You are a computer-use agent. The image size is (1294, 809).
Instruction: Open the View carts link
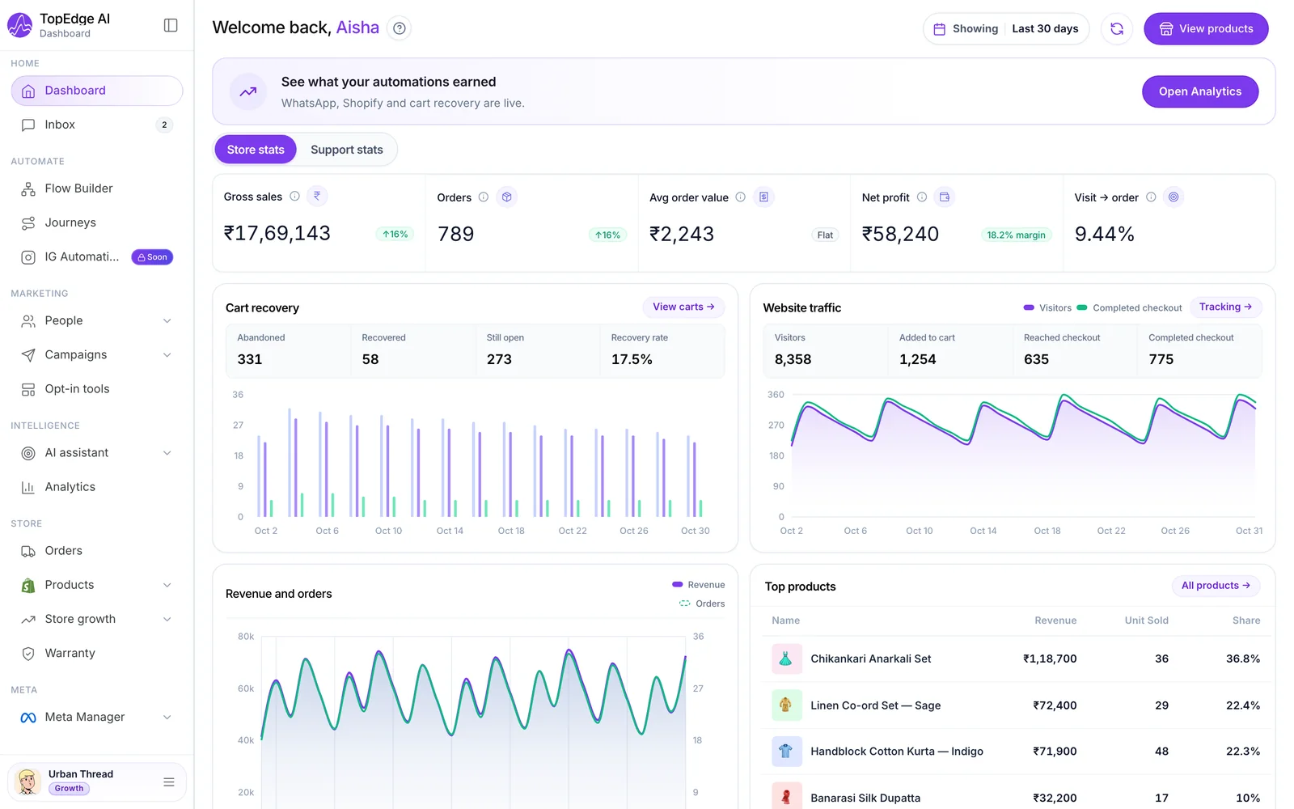[683, 307]
